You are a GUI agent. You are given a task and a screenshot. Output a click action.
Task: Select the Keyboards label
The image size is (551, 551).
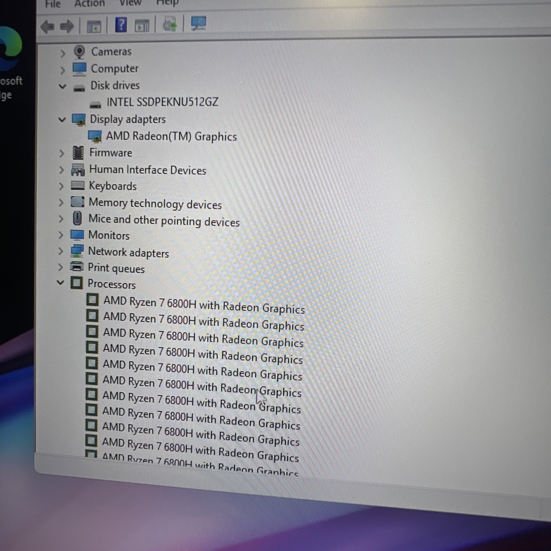[x=113, y=186]
